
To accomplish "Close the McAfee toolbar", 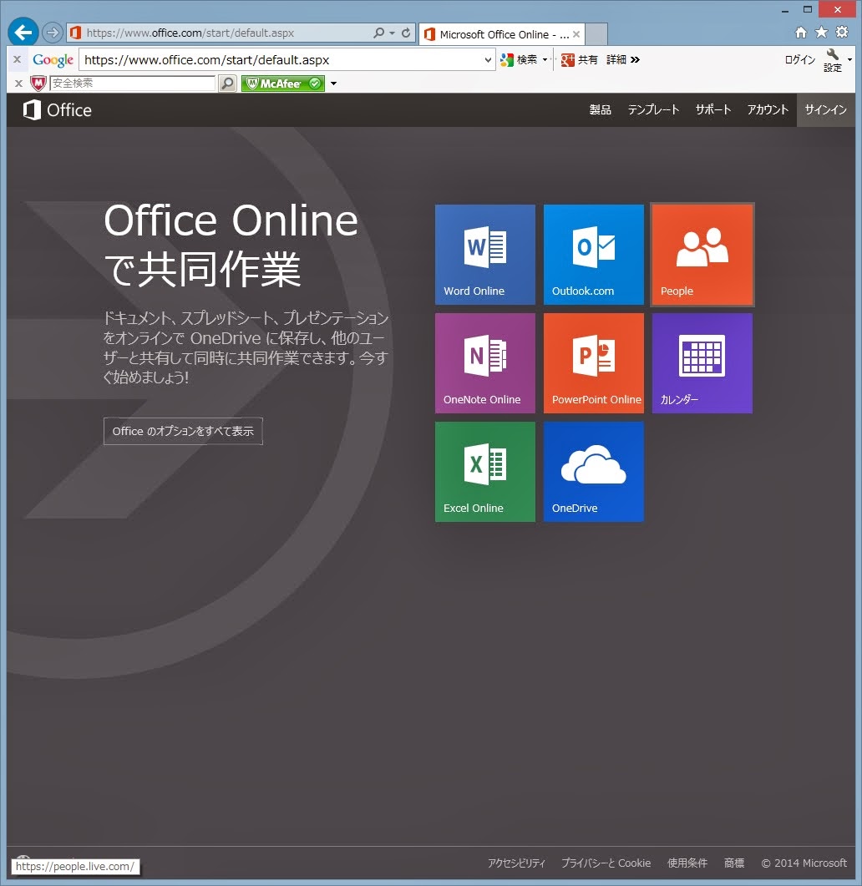I will 18,84.
